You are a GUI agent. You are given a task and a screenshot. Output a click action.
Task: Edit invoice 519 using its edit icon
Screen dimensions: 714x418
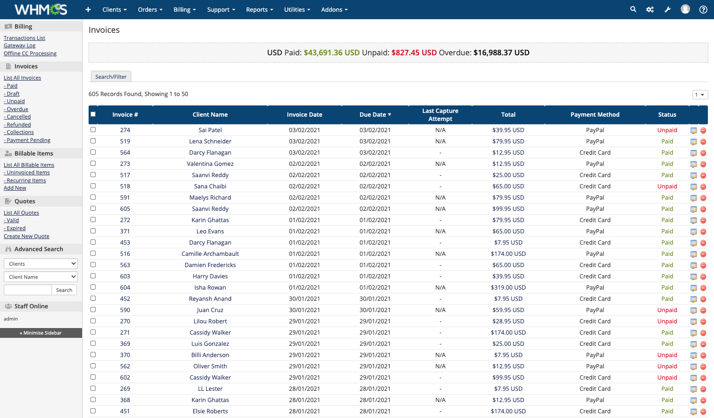click(694, 142)
